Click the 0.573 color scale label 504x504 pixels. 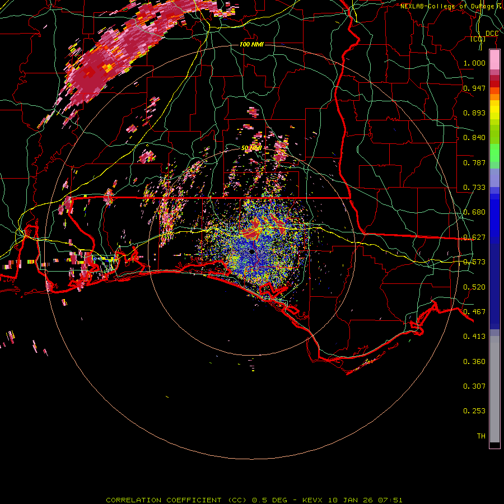[474, 262]
